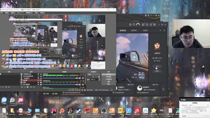The height and width of the screenshot is (118, 210).
Task: Open the OBS 帮助 menu
Action: 43,13
